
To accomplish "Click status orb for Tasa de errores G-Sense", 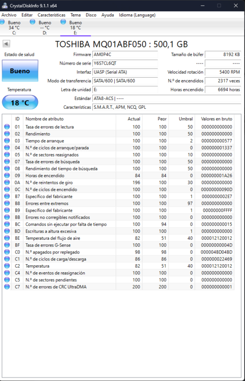I will click(7, 245).
